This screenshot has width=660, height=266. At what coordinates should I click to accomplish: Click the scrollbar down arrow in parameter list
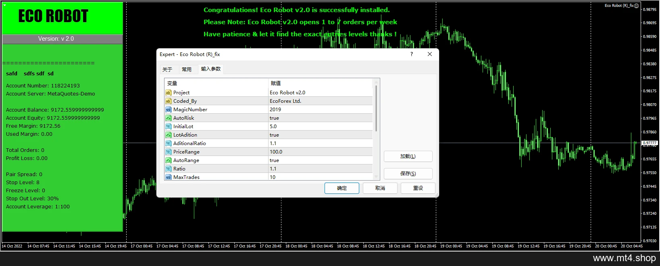click(376, 177)
